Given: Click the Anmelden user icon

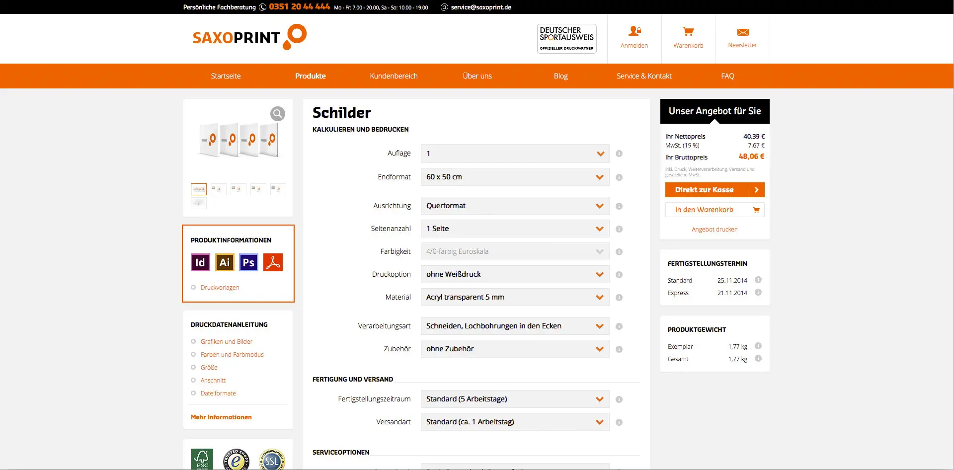Looking at the screenshot, I should [x=634, y=31].
